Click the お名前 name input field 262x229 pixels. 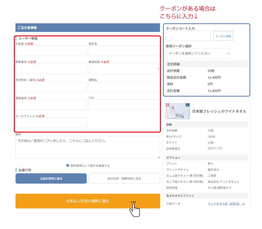click(51, 51)
